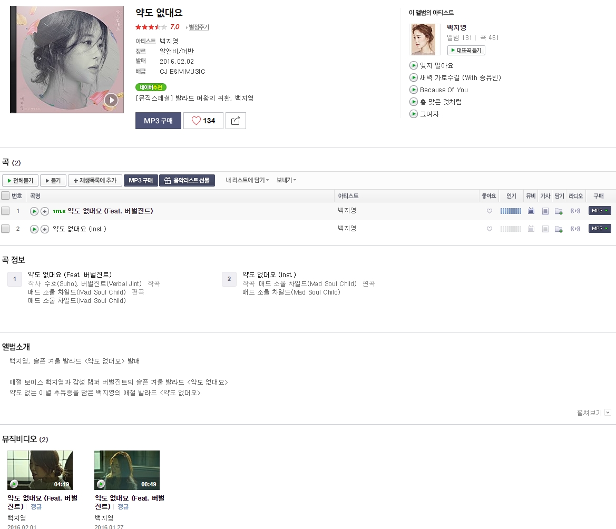
Task: Tick the checkbox for track 1
Action: (5, 211)
